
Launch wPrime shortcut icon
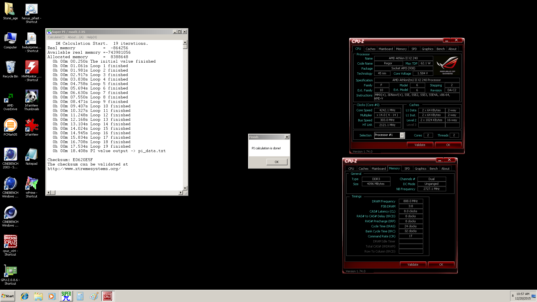coord(31,187)
